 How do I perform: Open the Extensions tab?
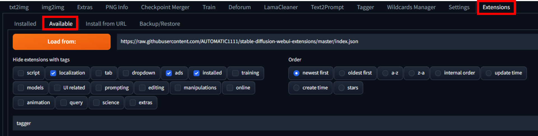(496, 7)
